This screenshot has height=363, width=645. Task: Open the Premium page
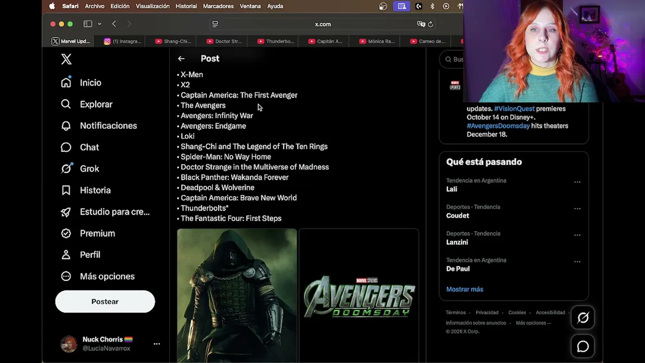[88, 233]
